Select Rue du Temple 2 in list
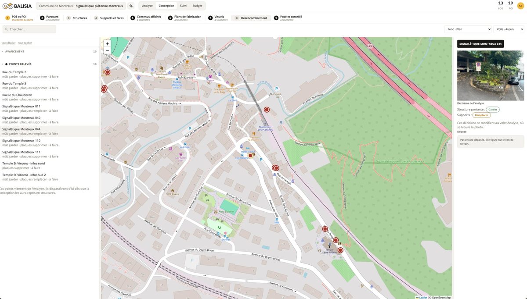527x299 pixels. pos(50,74)
